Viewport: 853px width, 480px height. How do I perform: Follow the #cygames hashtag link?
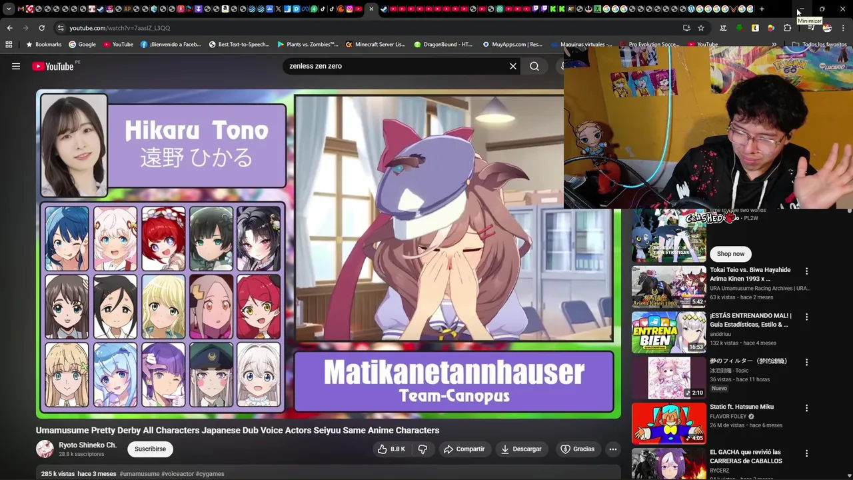210,474
